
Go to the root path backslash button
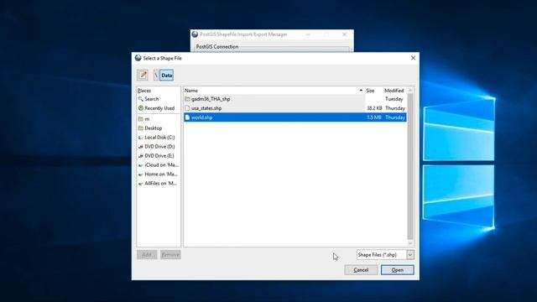point(156,75)
